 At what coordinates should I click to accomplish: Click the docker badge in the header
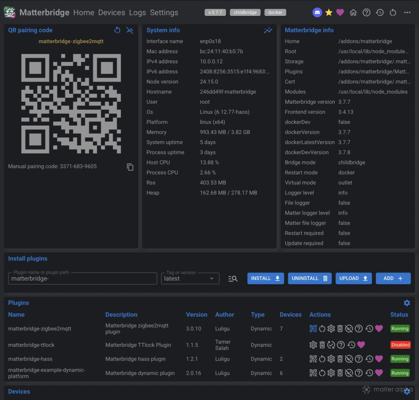(x=275, y=12)
